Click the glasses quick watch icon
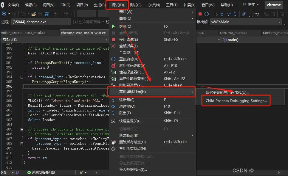The height and width of the screenshot is (176, 288). tap(113, 121)
